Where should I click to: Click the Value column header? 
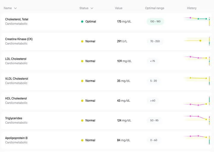(118, 8)
